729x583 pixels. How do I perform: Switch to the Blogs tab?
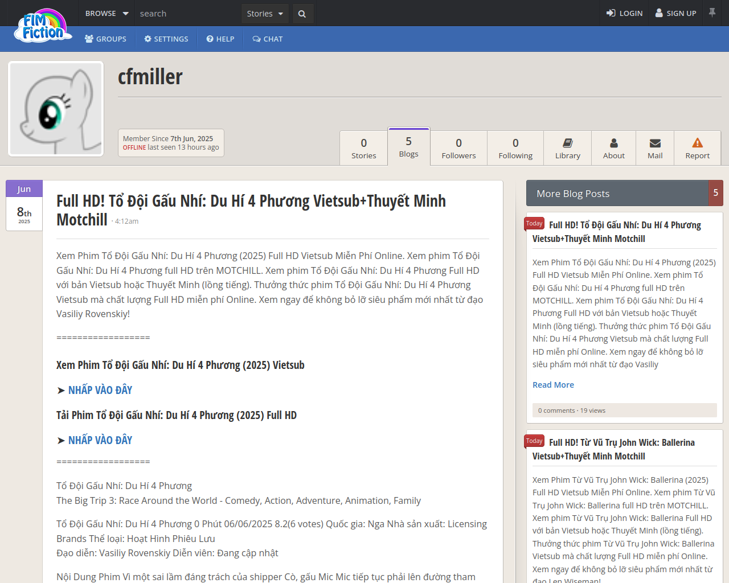pyautogui.click(x=409, y=146)
